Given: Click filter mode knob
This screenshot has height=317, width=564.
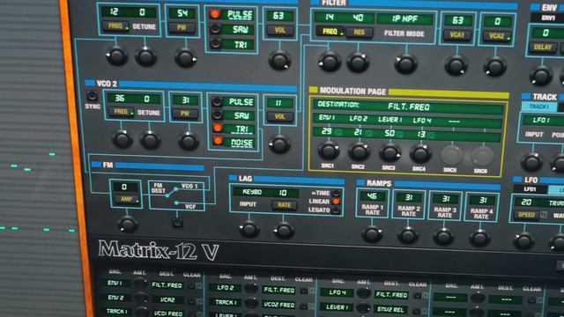Looking at the screenshot, I should [405, 63].
